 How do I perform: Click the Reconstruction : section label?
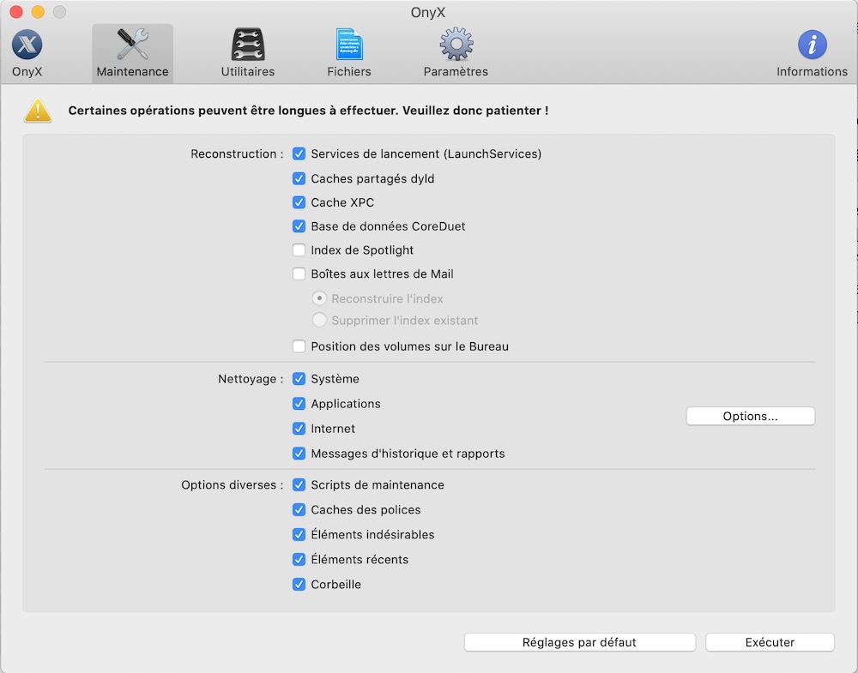coord(237,153)
